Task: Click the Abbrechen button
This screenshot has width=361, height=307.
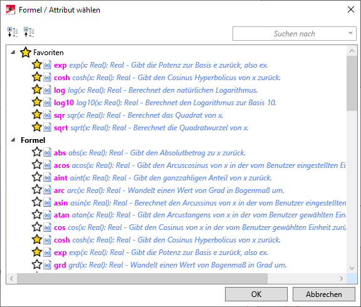Action: pos(323,294)
